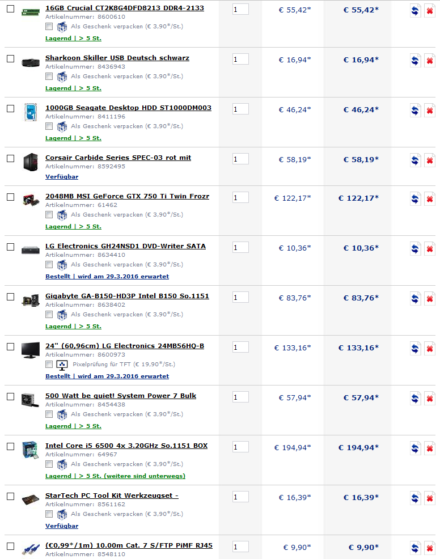Click the Seagate HDD product thumbnail
Image resolution: width=440 pixels, height=559 pixels.
[x=30, y=112]
